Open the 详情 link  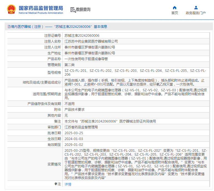click(x=68, y=184)
